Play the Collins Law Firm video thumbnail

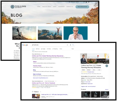36,96
